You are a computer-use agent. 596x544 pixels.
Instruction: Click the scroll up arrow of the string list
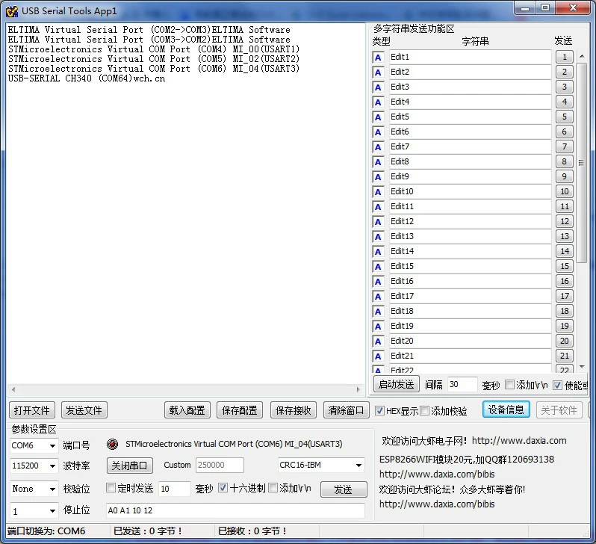(x=582, y=56)
